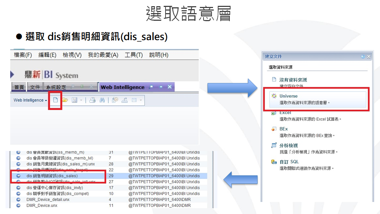
Task: Click the printer icon in toolbar
Action: click(92, 100)
